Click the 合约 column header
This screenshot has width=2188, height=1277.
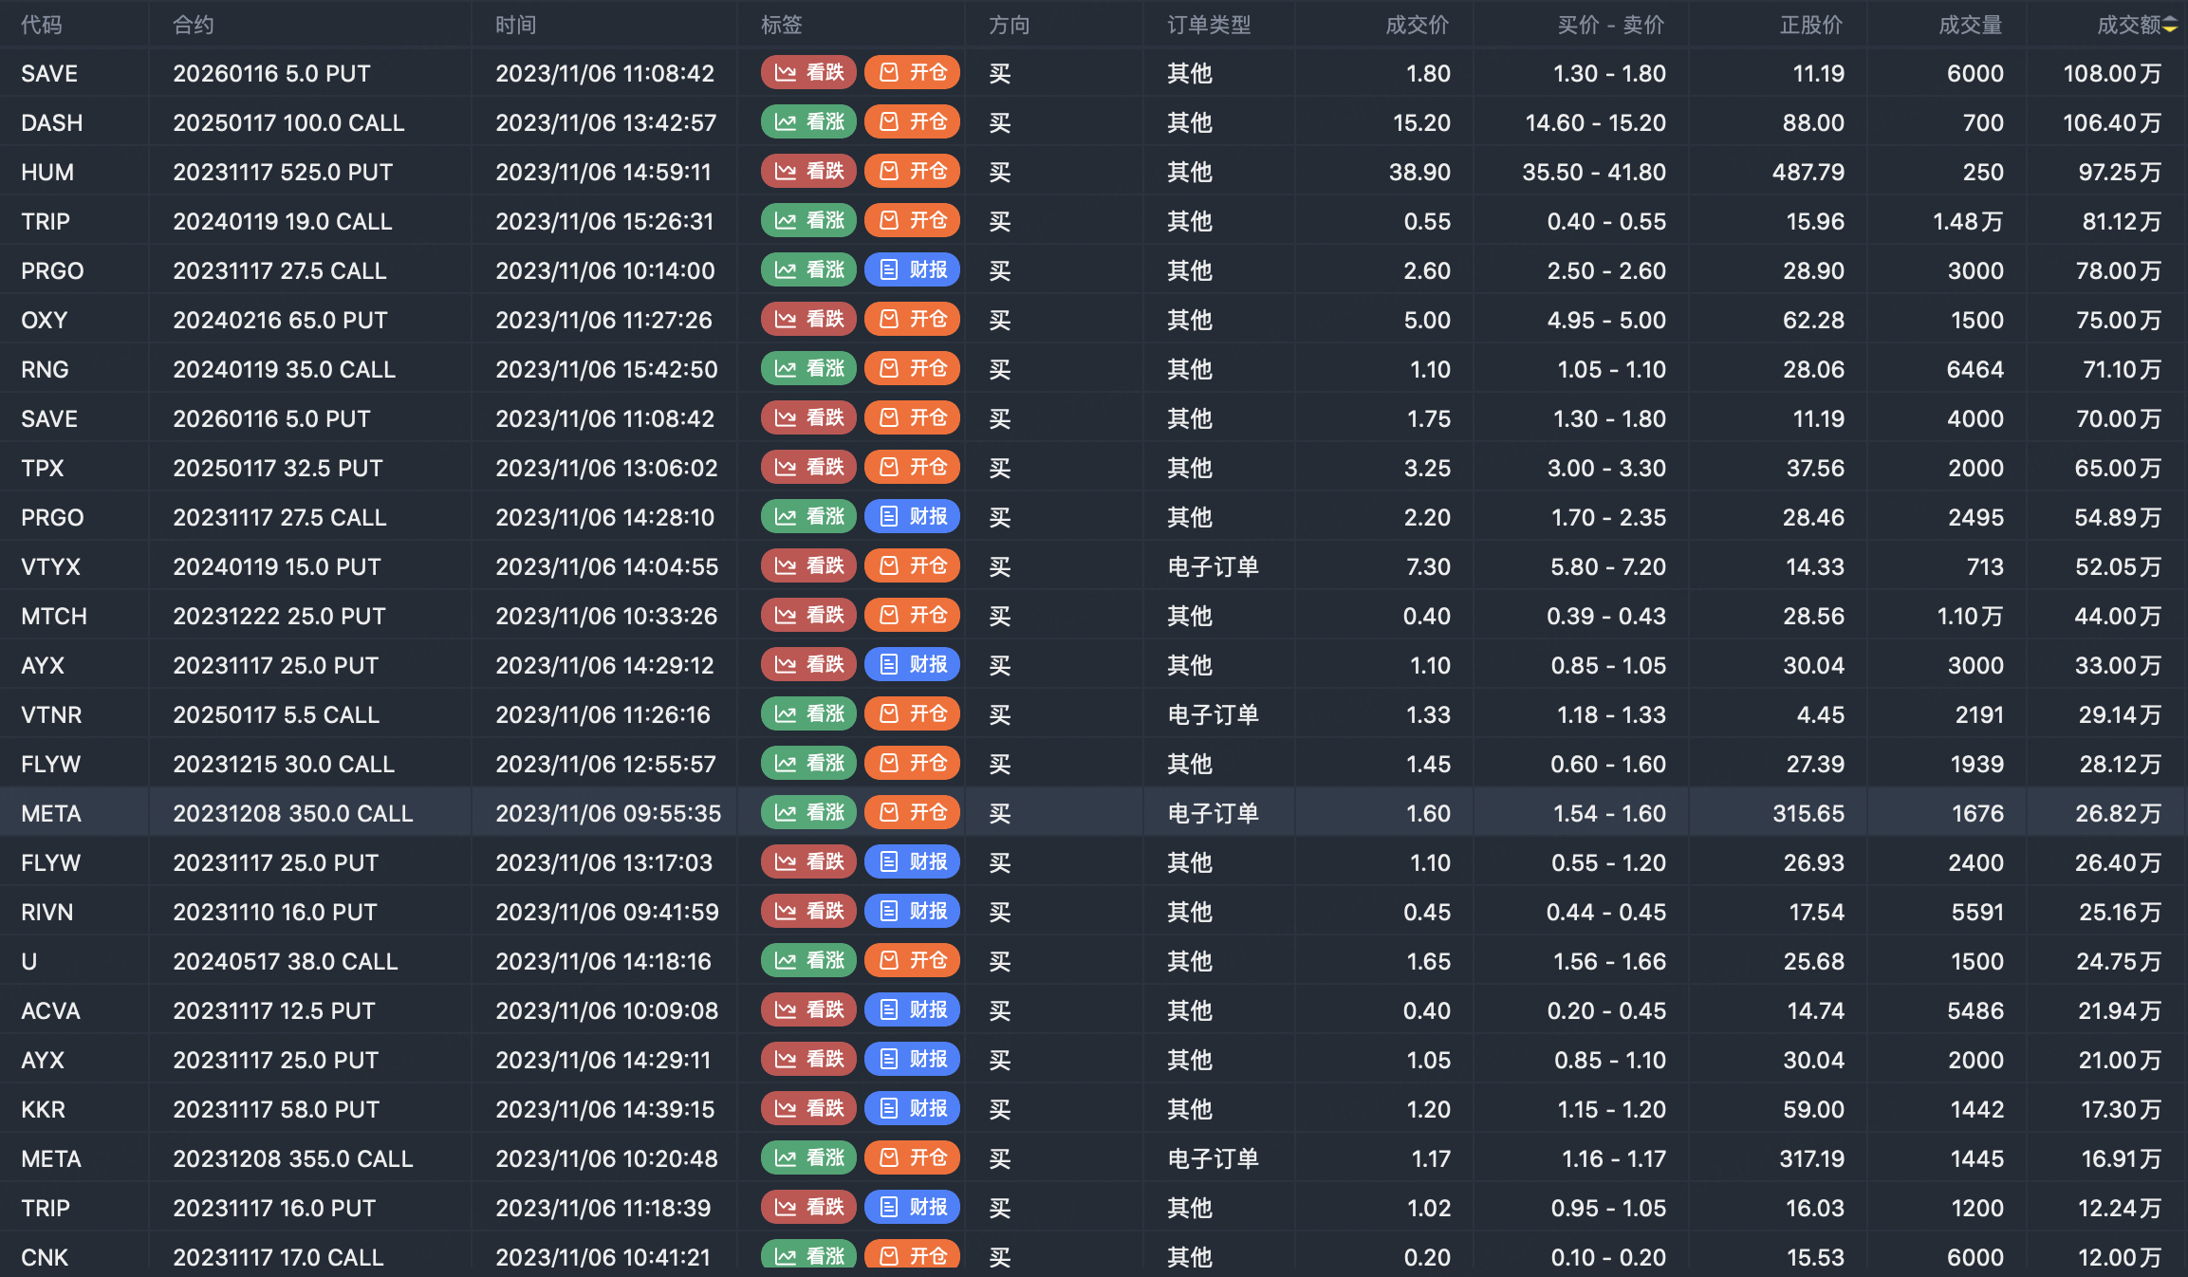pos(194,25)
